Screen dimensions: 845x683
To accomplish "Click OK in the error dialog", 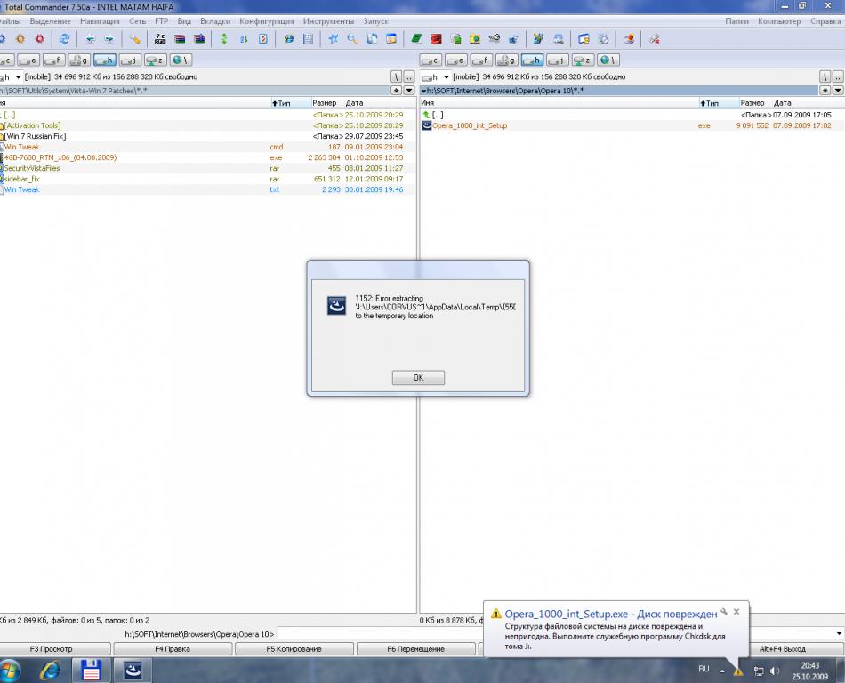I will tap(418, 378).
